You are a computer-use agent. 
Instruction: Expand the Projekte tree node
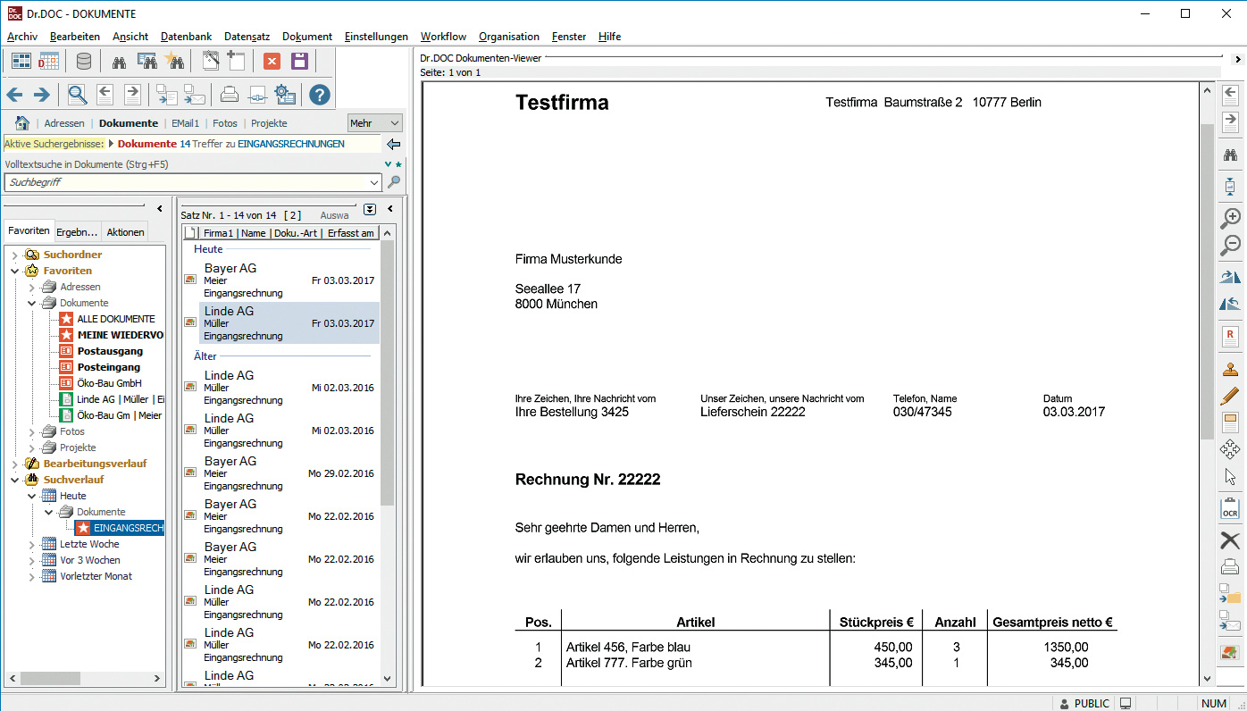(x=31, y=448)
